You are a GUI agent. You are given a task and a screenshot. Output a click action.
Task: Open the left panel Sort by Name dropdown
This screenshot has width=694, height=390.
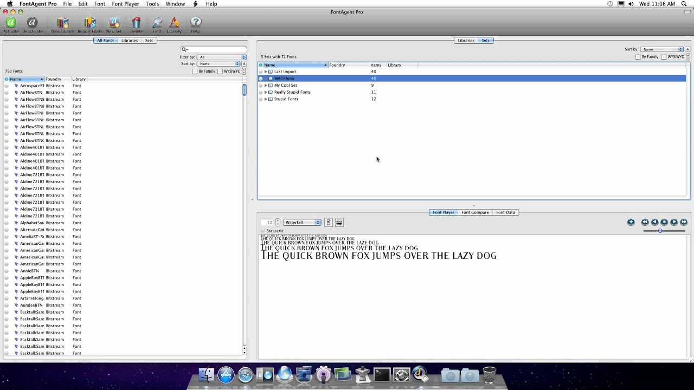pos(219,64)
